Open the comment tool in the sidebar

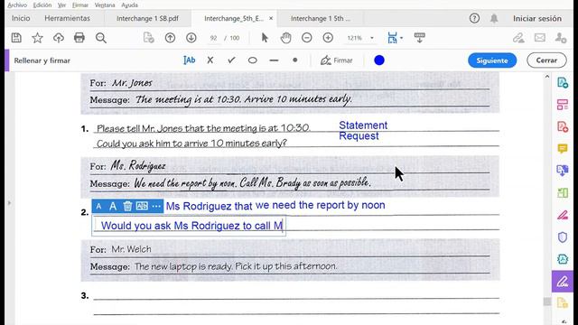point(562,148)
